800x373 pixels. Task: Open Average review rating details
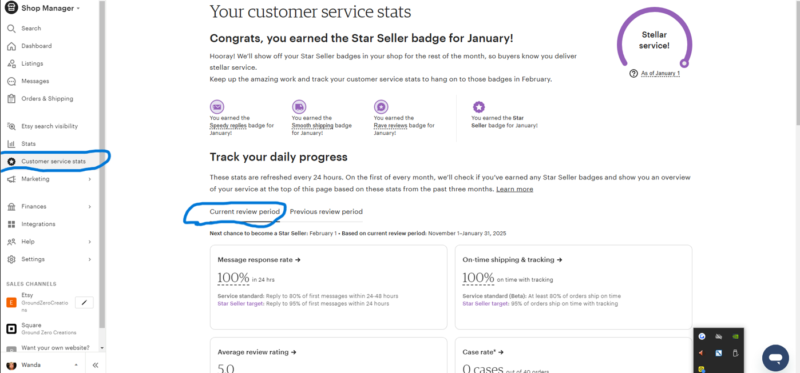[257, 352]
